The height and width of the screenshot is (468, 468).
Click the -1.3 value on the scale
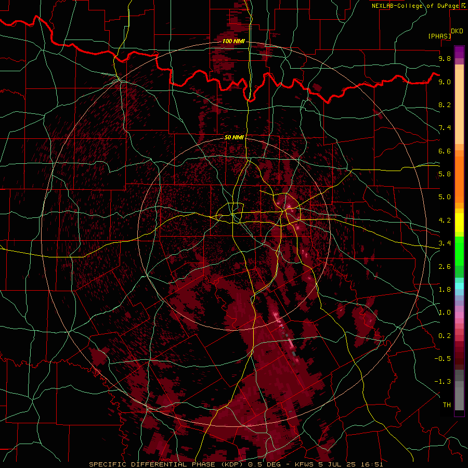(443, 382)
